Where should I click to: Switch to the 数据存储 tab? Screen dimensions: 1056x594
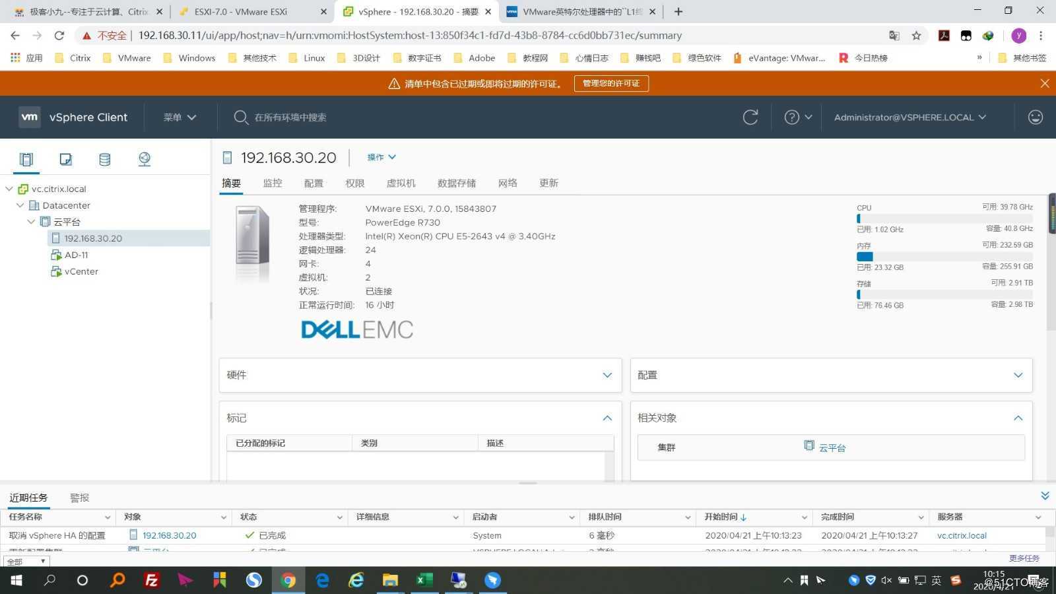pos(457,183)
